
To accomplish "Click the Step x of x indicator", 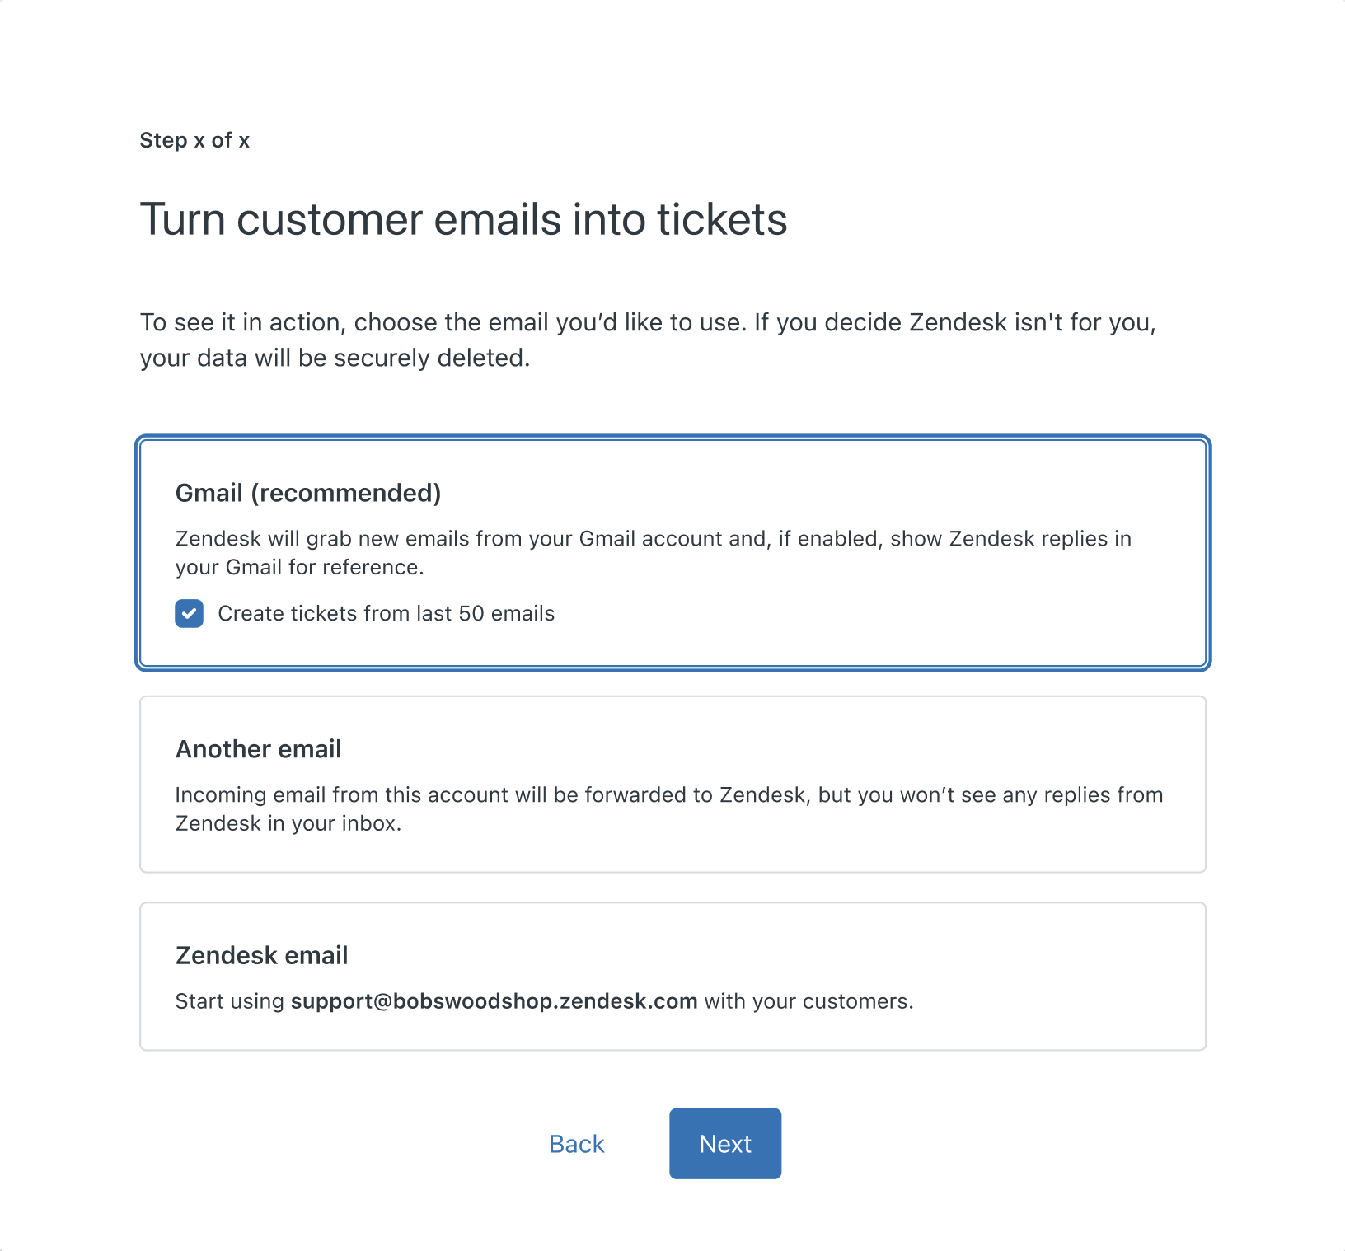I will 194,140.
